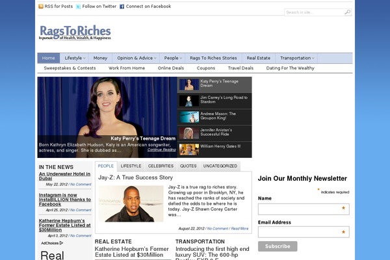Click featured Katy Perry's Teenage Dream title
This screenshot has width=390, height=260.
(143, 138)
